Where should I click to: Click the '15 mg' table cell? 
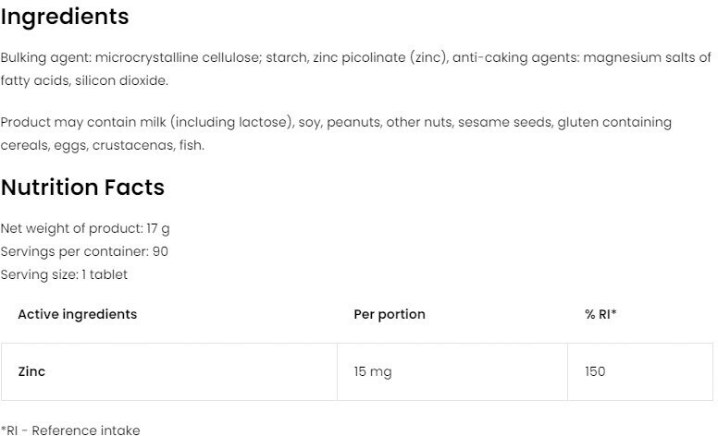point(373,371)
